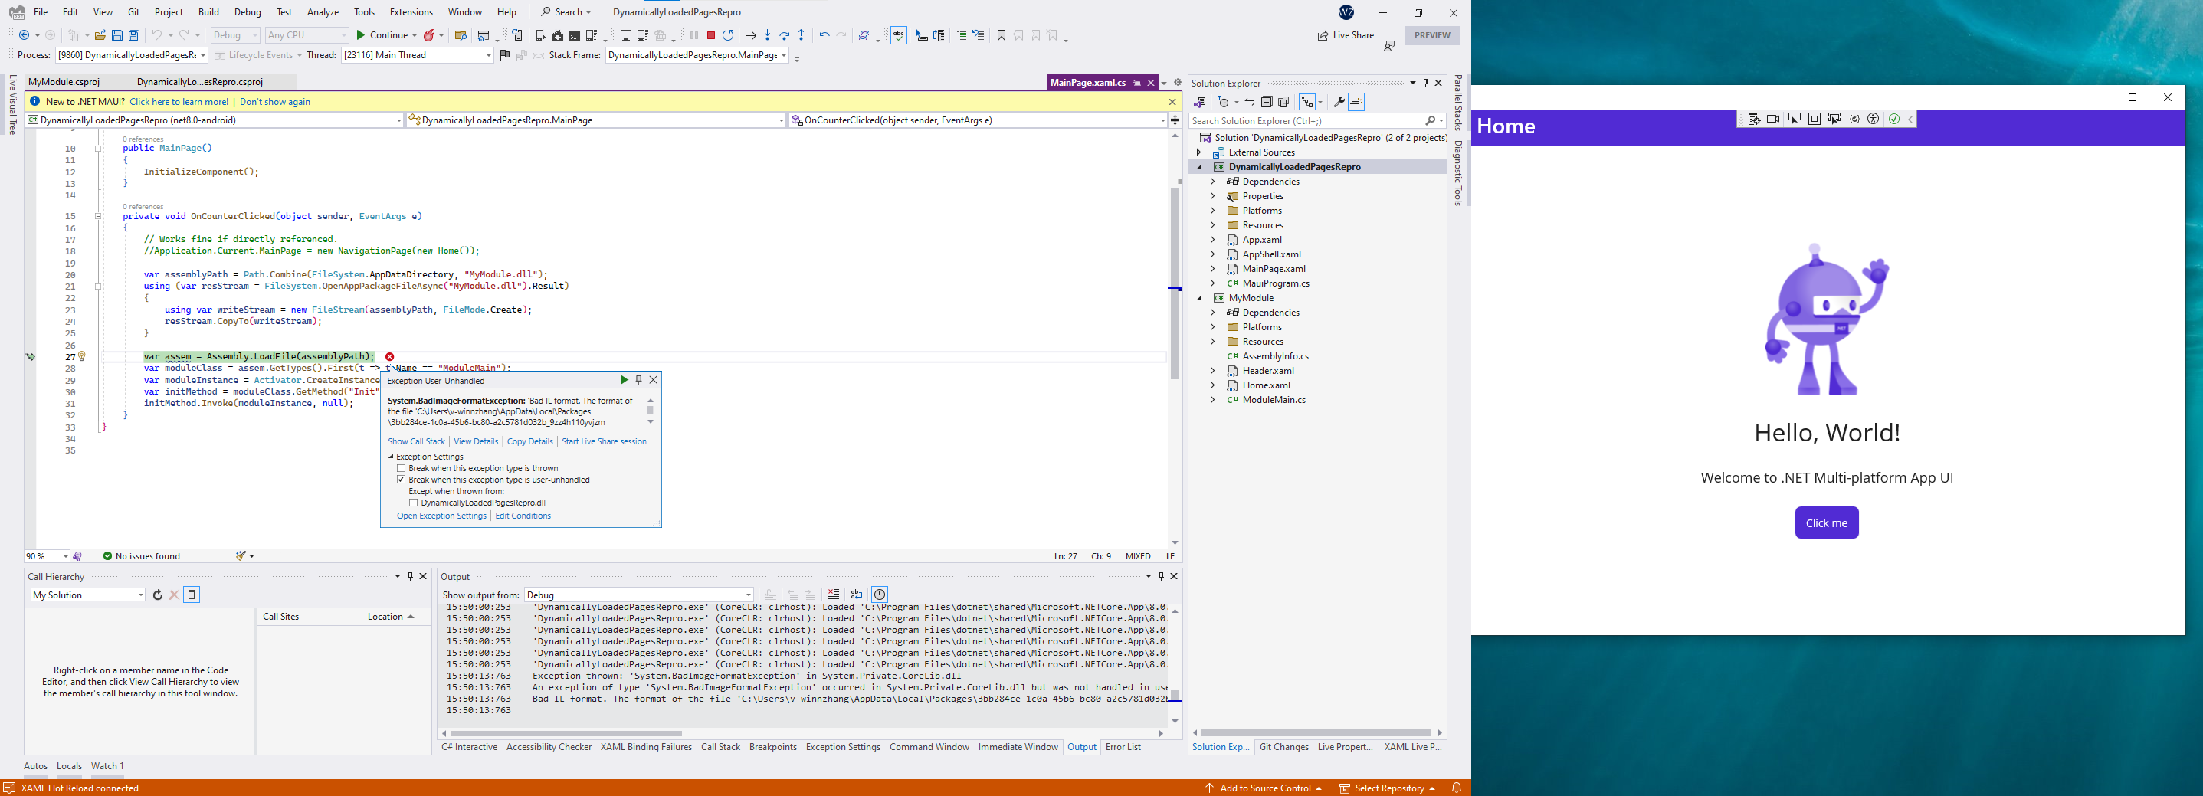Click here to learn more link

(179, 101)
